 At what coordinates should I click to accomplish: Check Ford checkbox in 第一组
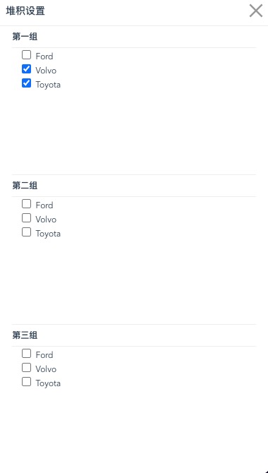(x=27, y=55)
